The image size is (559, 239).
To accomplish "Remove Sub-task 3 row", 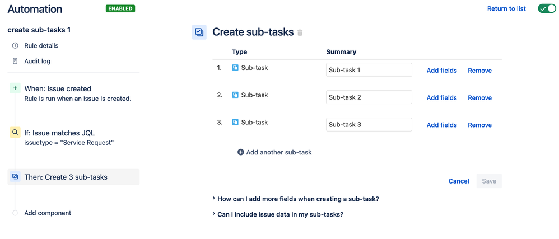I will pyautogui.click(x=479, y=125).
